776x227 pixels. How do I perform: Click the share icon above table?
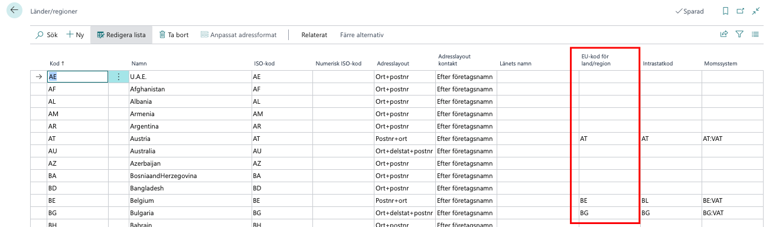coord(723,35)
